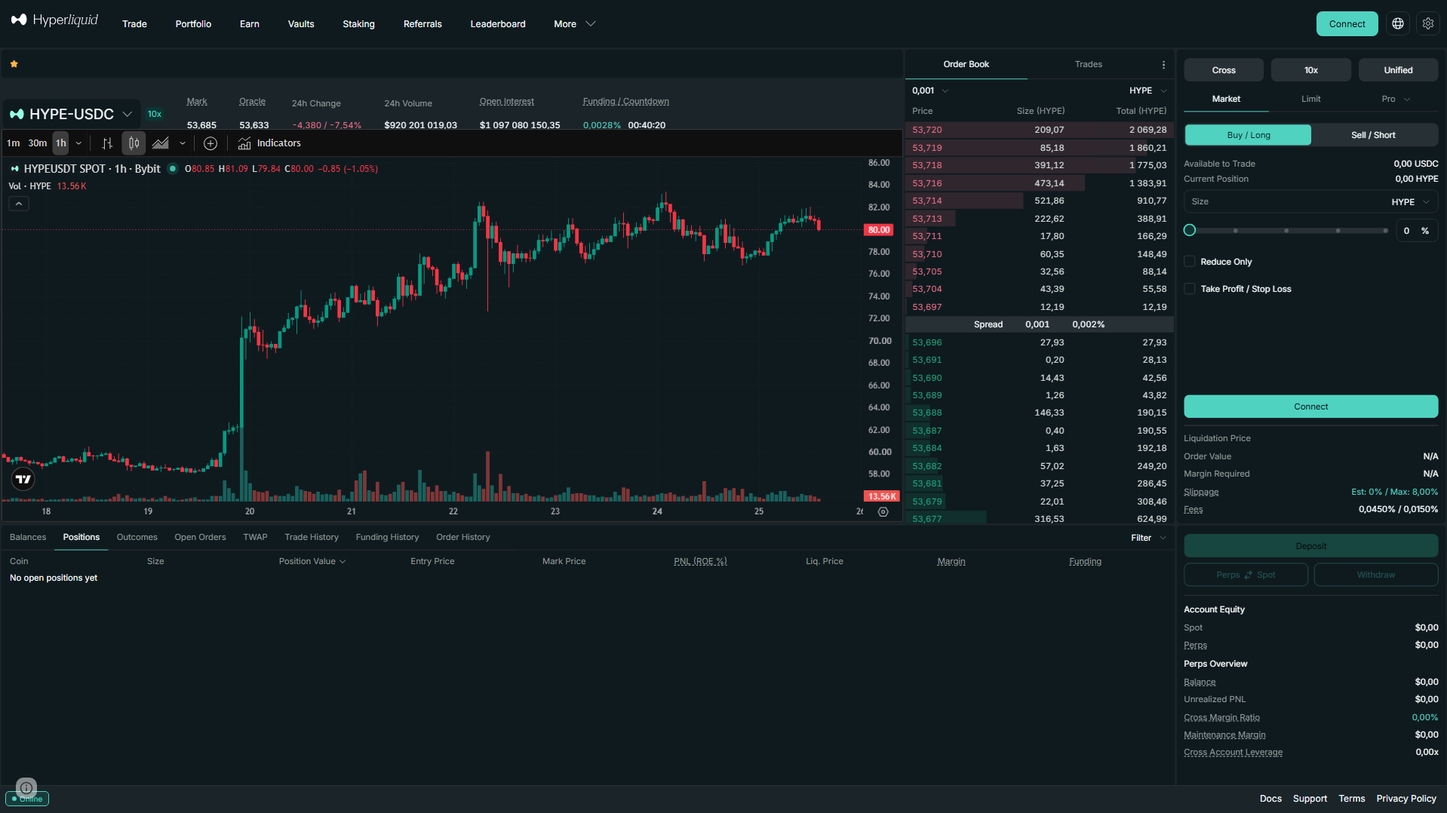Click the Online status indicator
Screen dimensions: 1447x813
pyautogui.click(x=28, y=799)
